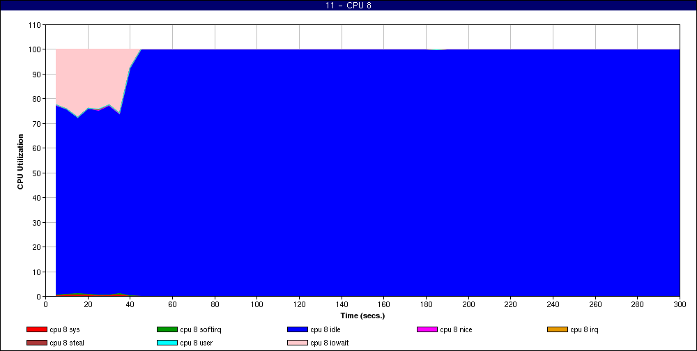Click the 40 tick on the time axis

coord(130,304)
